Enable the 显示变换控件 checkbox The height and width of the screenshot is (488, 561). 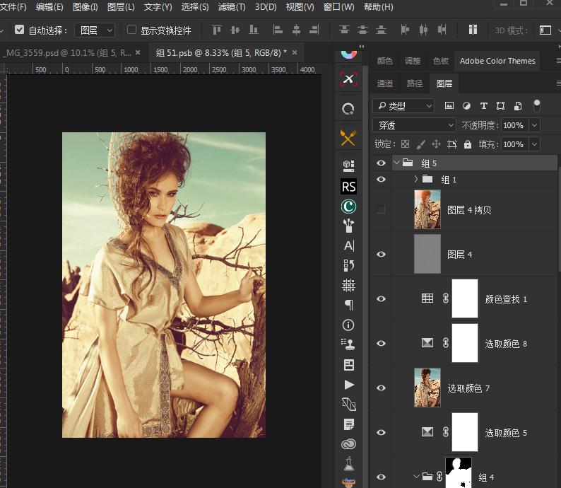131,30
